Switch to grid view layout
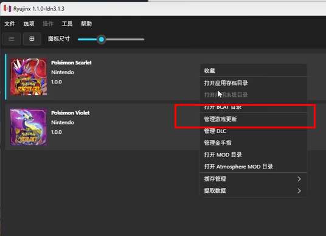326x236 pixels. (32, 39)
